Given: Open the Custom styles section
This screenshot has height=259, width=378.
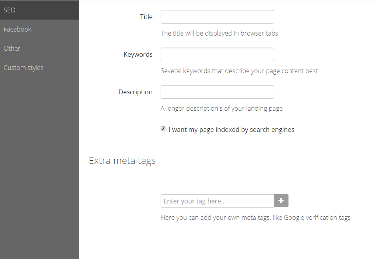Looking at the screenshot, I should [x=39, y=68].
